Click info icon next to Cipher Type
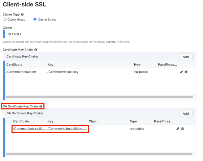Screen dimensions: 203x161 tap(23, 15)
